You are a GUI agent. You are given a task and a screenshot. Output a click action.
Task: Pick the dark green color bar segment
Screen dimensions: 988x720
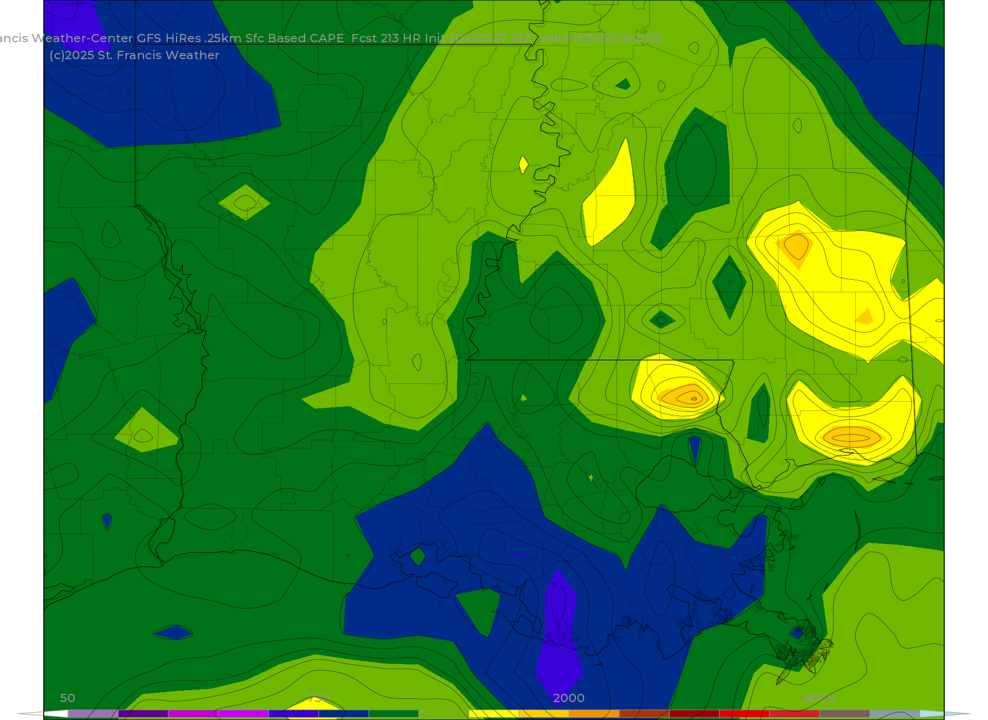coord(394,714)
